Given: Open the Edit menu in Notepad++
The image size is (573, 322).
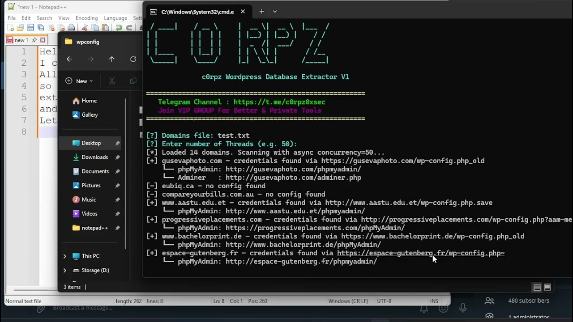Looking at the screenshot, I should pyautogui.click(x=26, y=18).
